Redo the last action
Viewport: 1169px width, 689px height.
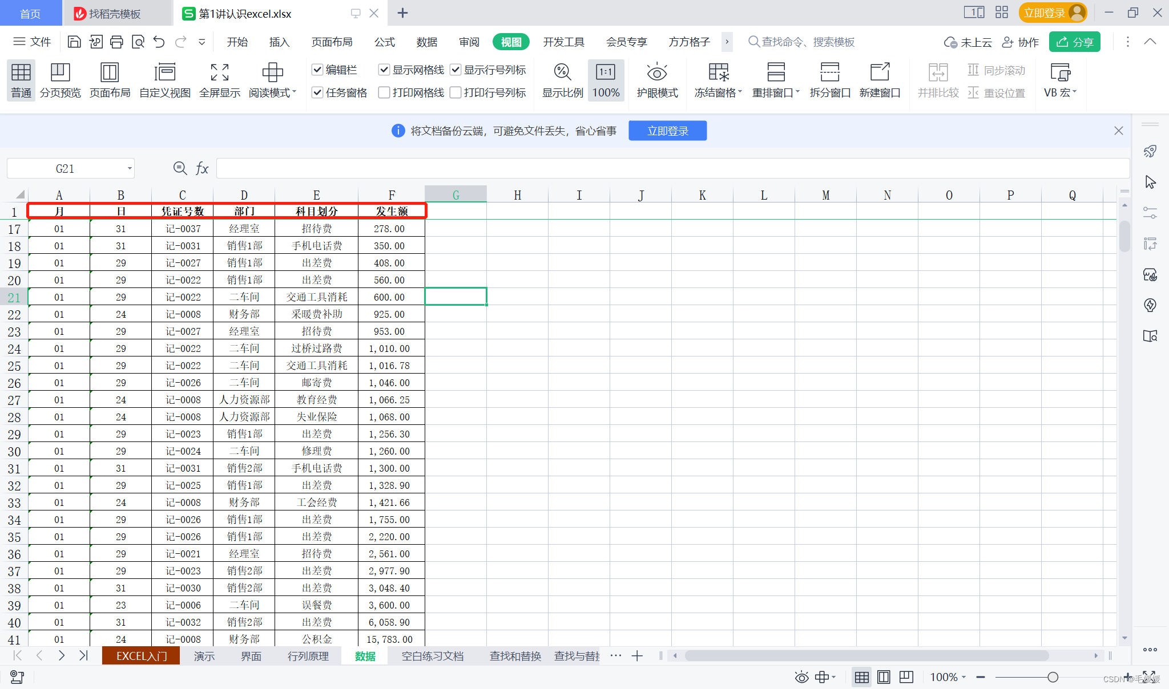click(x=181, y=42)
